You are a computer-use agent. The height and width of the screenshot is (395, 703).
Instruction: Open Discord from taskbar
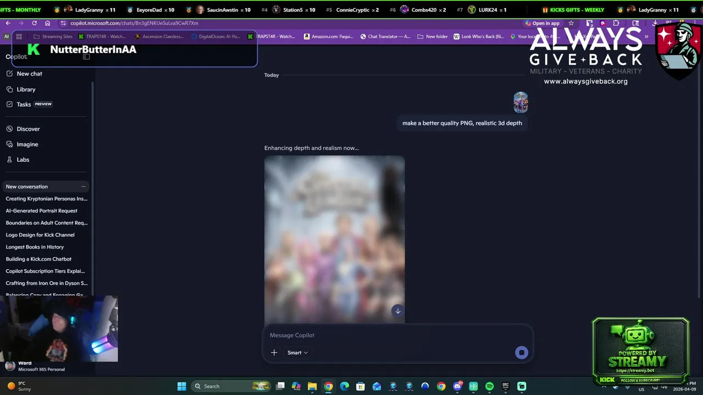click(457, 386)
